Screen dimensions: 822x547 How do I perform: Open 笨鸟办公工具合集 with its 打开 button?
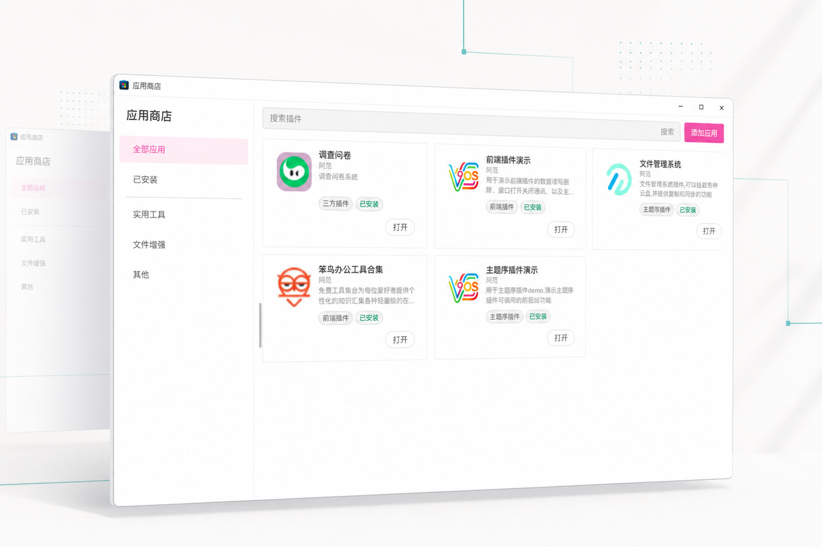click(400, 340)
